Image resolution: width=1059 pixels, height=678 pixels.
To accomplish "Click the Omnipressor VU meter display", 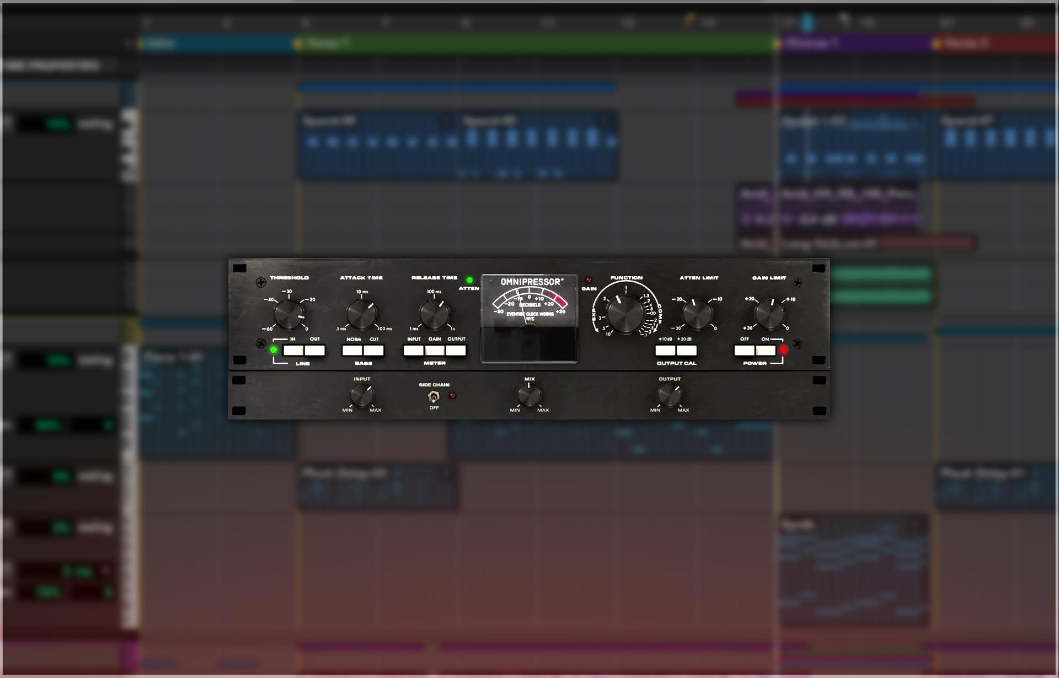I will point(529,318).
